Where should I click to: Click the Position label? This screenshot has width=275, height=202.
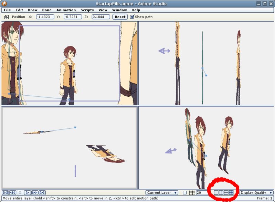(x=19, y=17)
